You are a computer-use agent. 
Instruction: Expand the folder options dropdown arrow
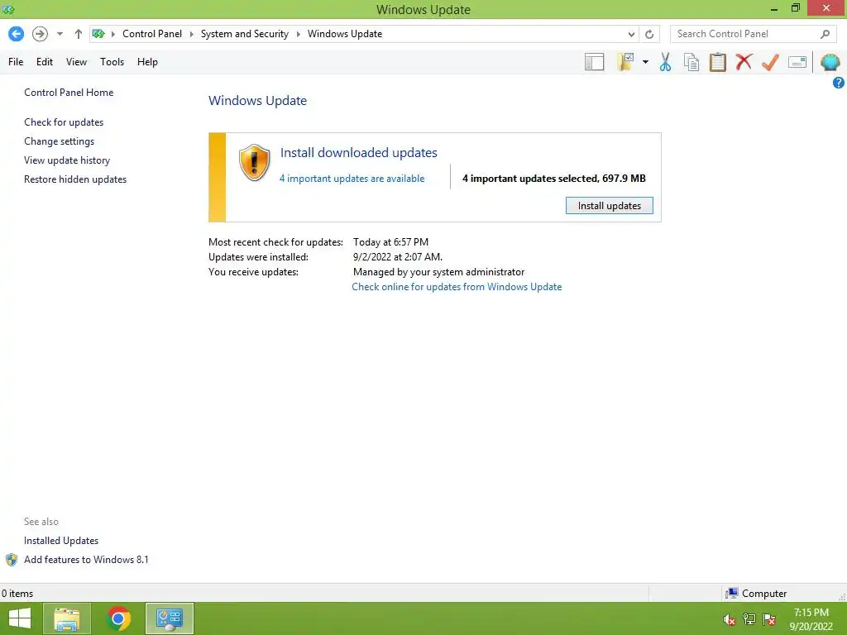[645, 62]
